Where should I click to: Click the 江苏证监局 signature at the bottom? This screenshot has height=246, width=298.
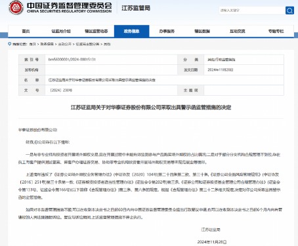click(x=211, y=230)
